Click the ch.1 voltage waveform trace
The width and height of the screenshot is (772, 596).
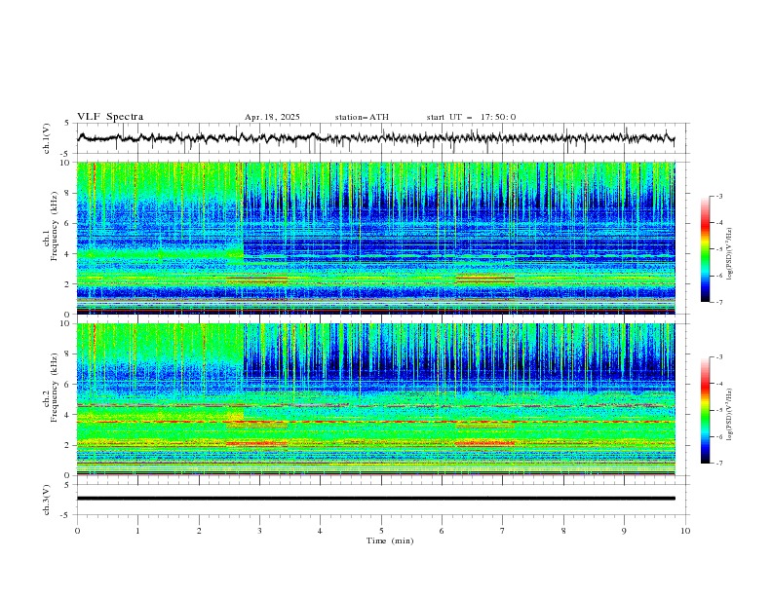click(375, 138)
